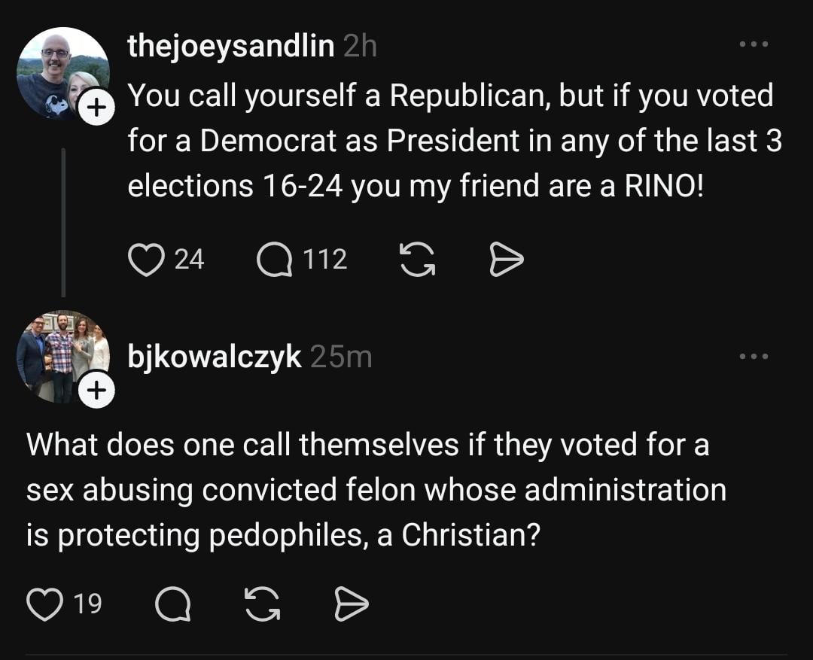Image resolution: width=813 pixels, height=660 pixels.
Task: Follow thejoeysandlin using the plus badge
Action: (x=96, y=110)
